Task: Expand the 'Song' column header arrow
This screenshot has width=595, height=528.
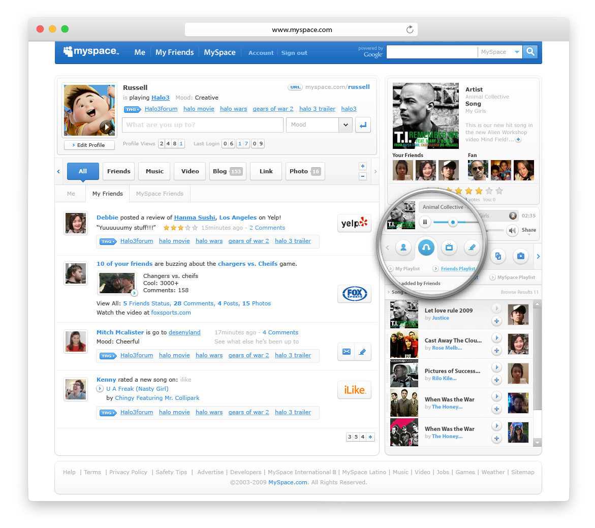Action: pyautogui.click(x=389, y=292)
